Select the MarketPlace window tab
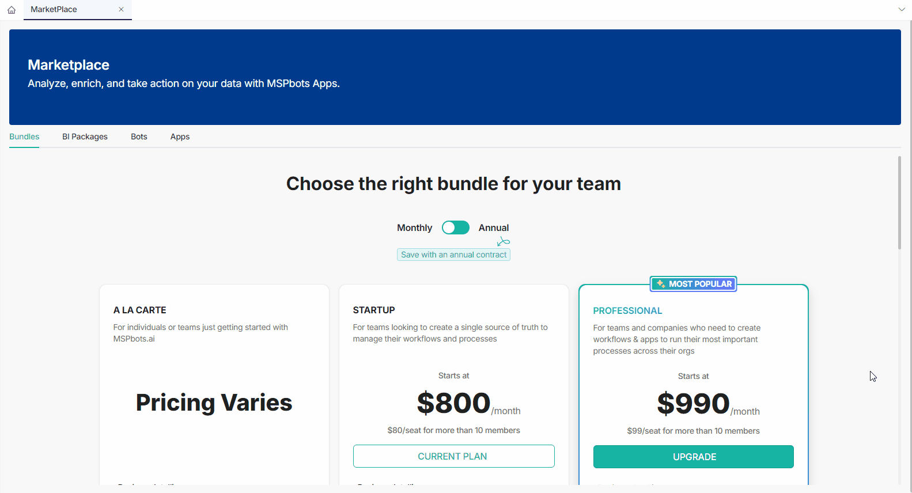 pos(54,9)
